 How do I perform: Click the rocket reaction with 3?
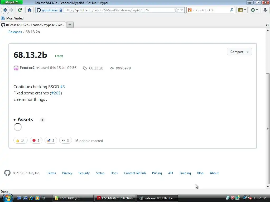pyautogui.click(x=51, y=140)
